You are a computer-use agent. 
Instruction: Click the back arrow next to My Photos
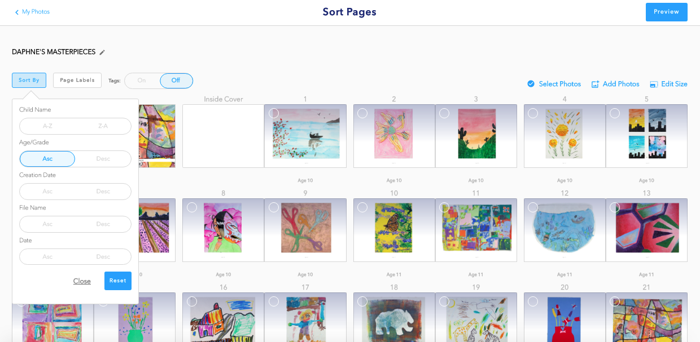click(x=17, y=12)
